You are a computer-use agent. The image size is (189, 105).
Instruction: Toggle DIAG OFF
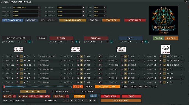coord(94,20)
